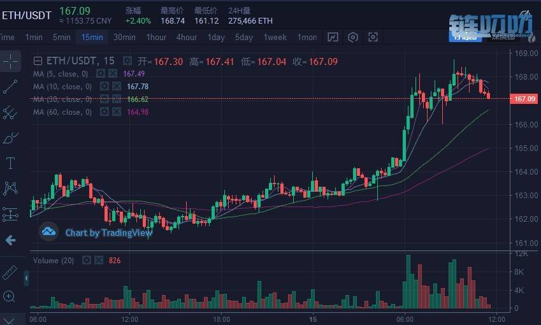Switch to the 1min interval
The image size is (541, 325).
click(x=34, y=37)
